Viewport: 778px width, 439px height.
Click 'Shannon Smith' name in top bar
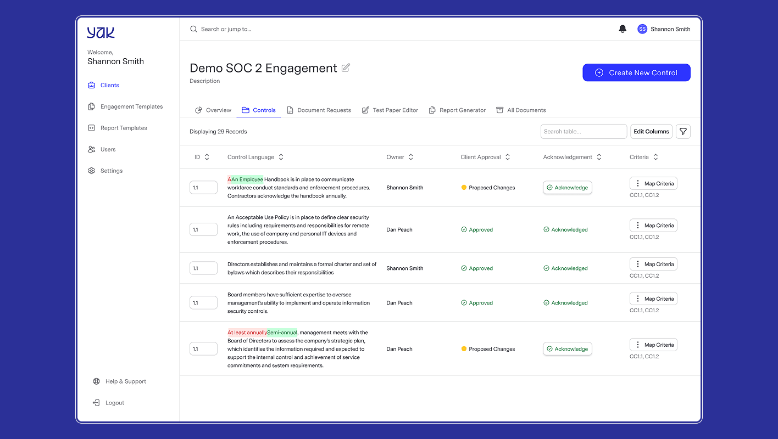point(670,29)
